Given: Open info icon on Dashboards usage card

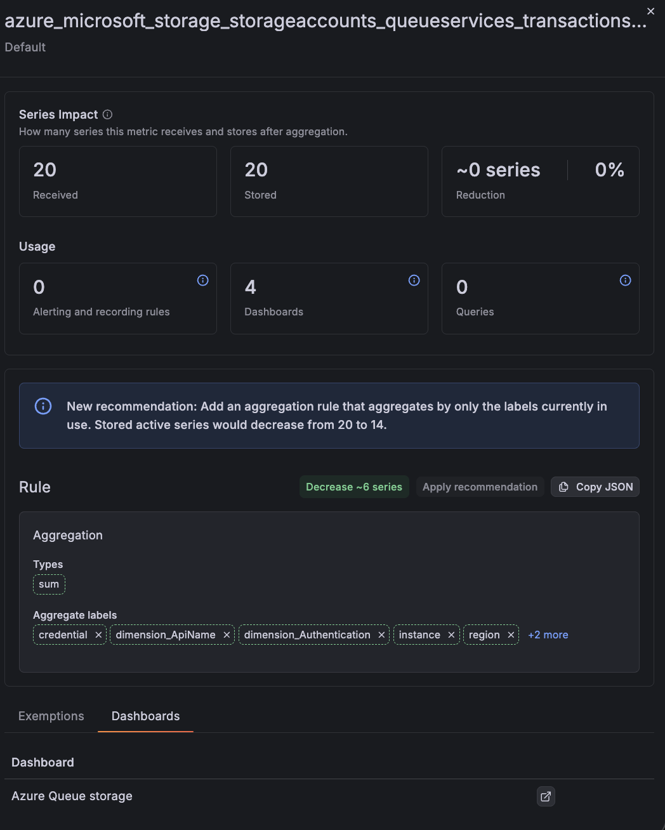Looking at the screenshot, I should point(414,280).
